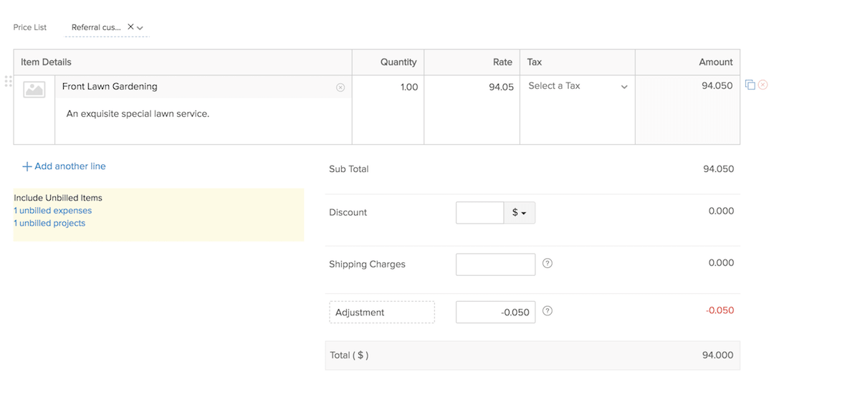Open the discount type currency dropdown

coord(520,212)
